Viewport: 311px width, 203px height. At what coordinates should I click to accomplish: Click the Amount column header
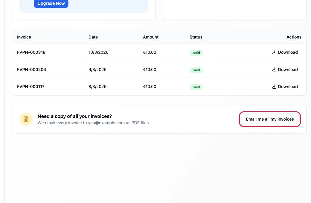pyautogui.click(x=151, y=37)
